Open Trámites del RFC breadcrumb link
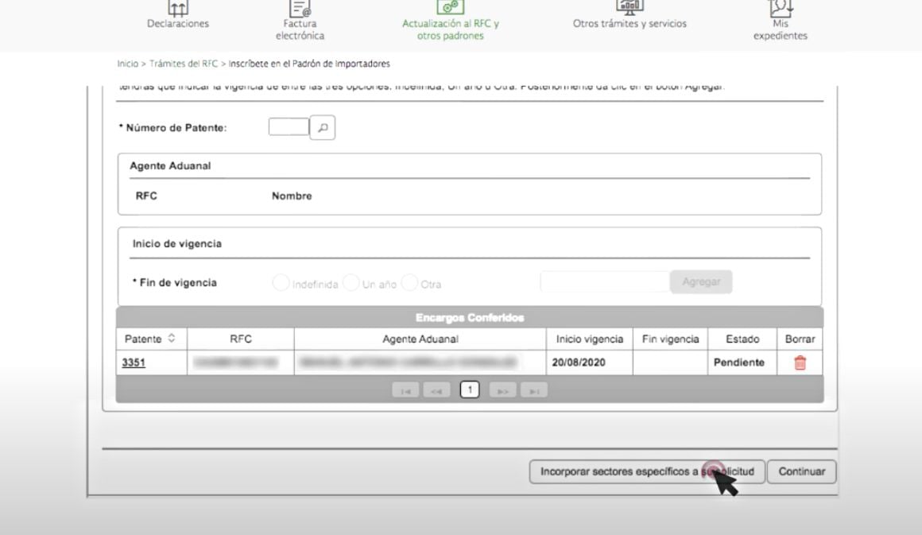This screenshot has width=922, height=535. click(184, 64)
